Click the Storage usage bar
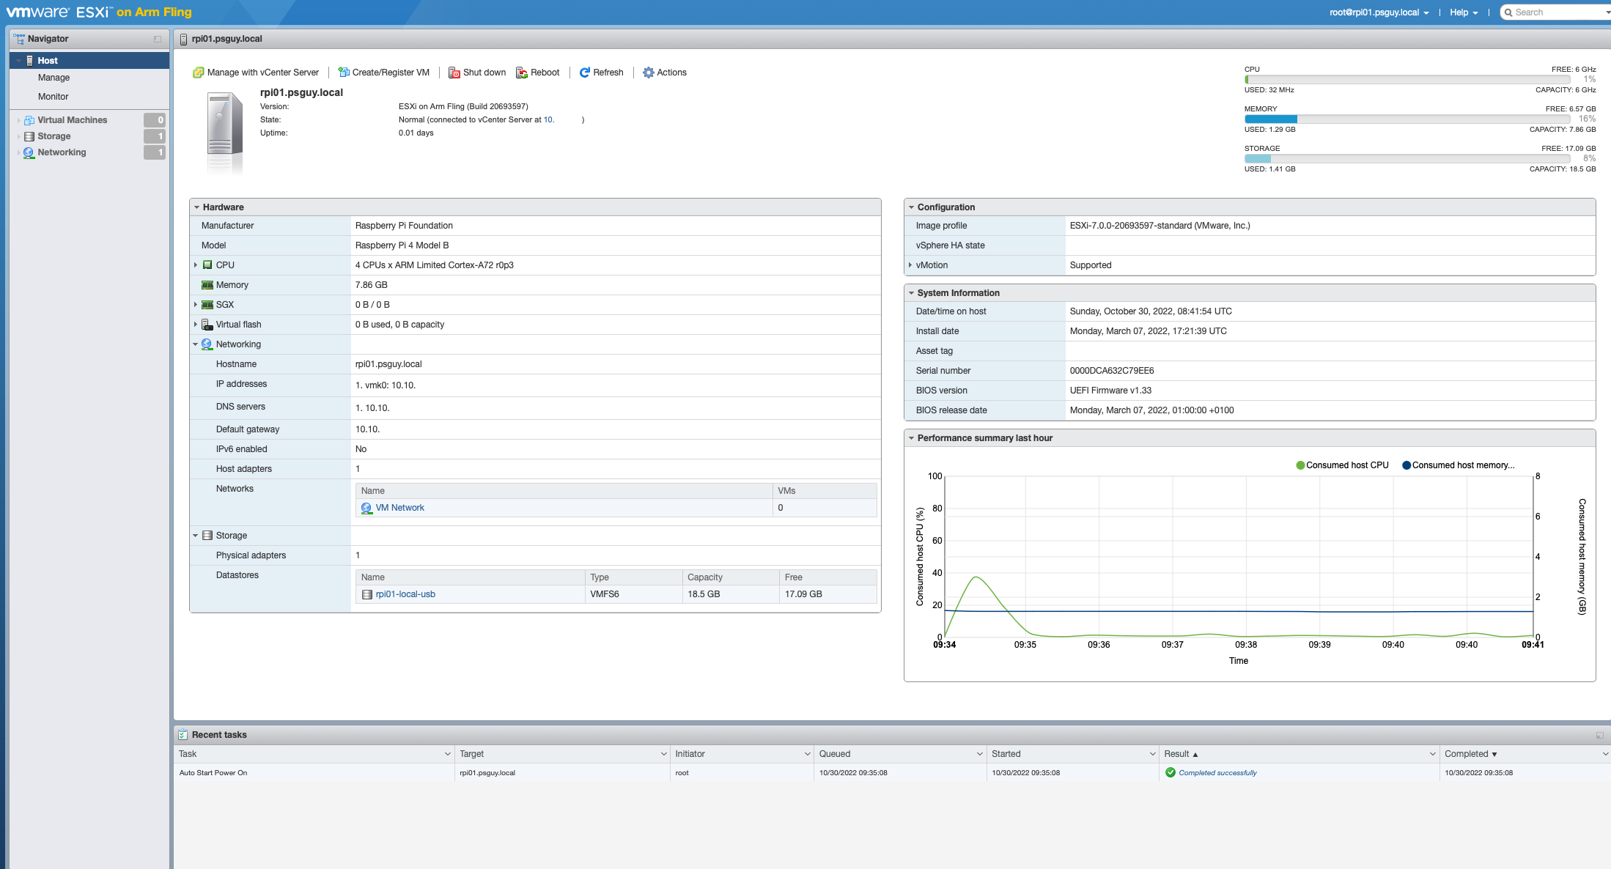1611x869 pixels. [x=1407, y=159]
